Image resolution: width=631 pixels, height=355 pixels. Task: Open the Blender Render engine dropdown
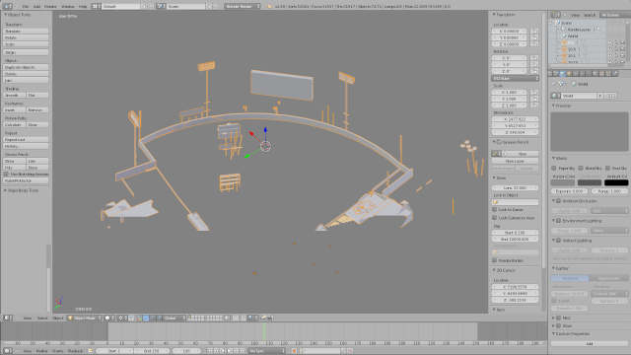click(x=243, y=7)
